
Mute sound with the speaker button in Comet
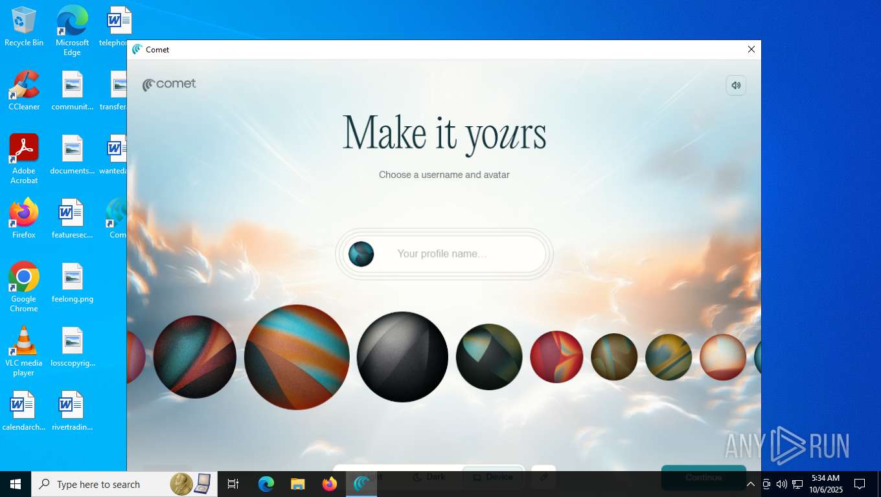736,85
